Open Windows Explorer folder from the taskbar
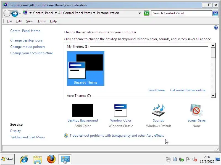The image size is (221, 165). pyautogui.click(x=38, y=159)
